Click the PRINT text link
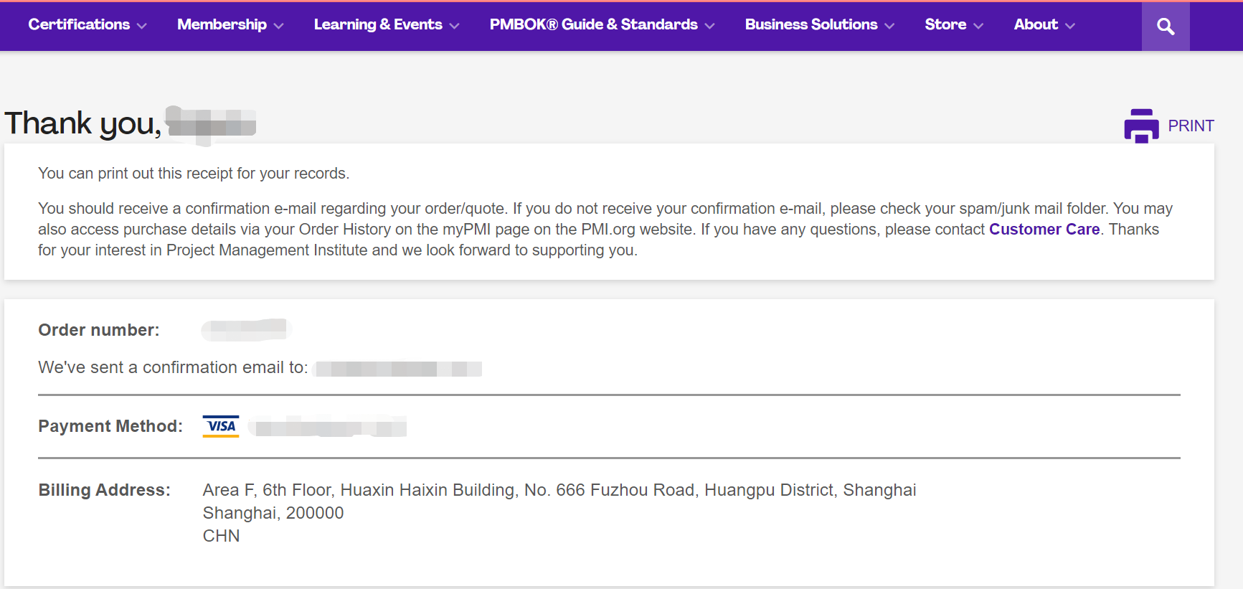Screen dimensions: 1243x589 pos(1191,126)
